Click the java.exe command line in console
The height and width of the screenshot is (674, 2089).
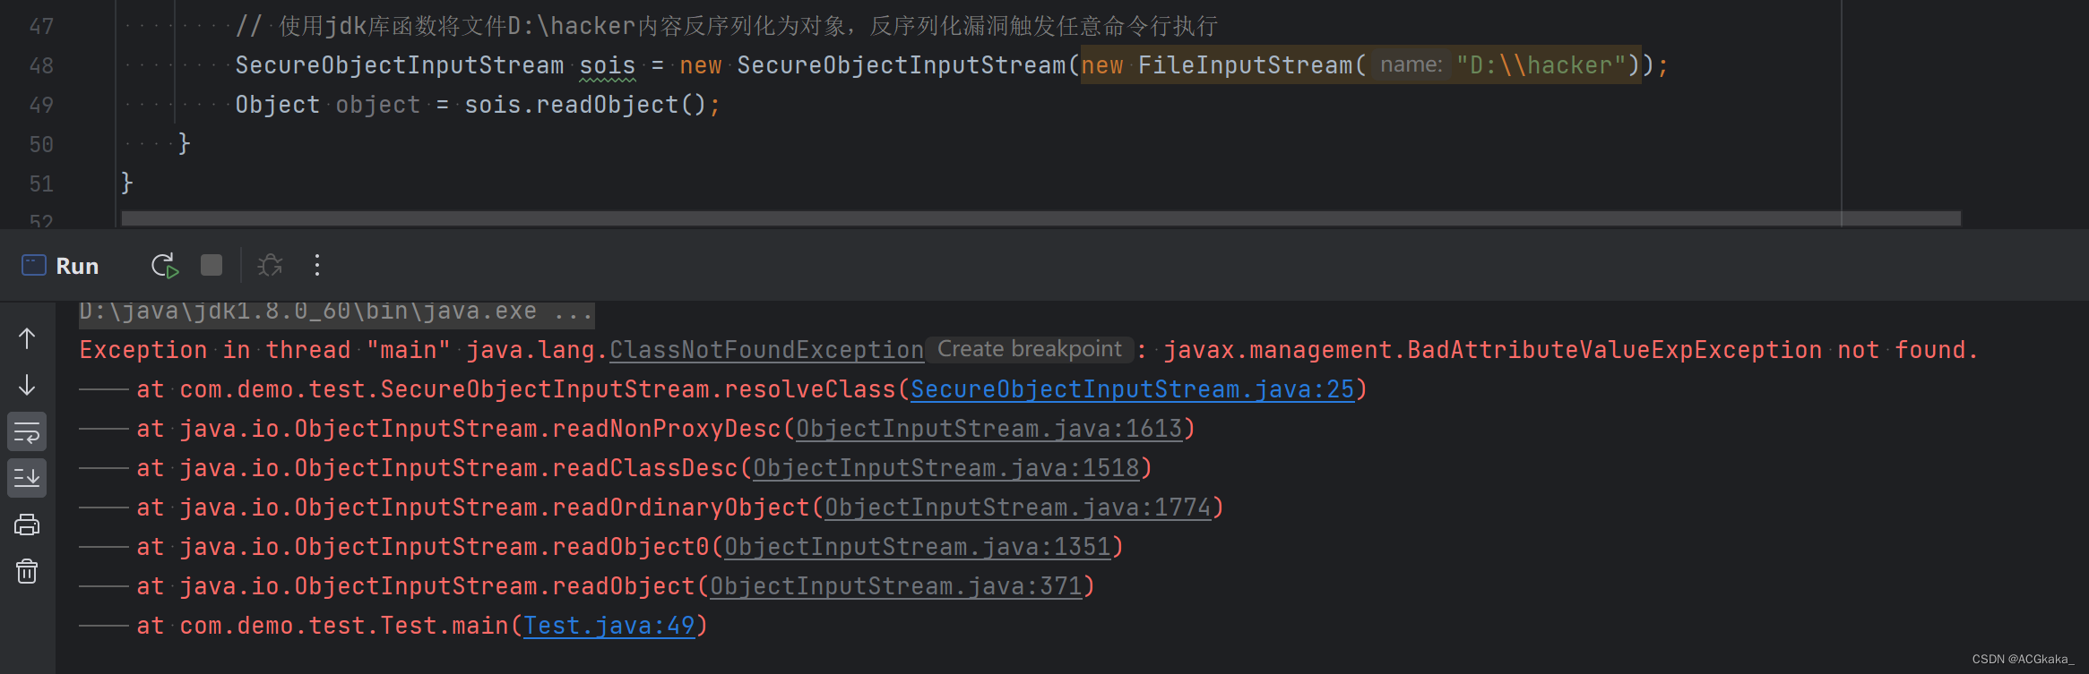[x=336, y=311]
